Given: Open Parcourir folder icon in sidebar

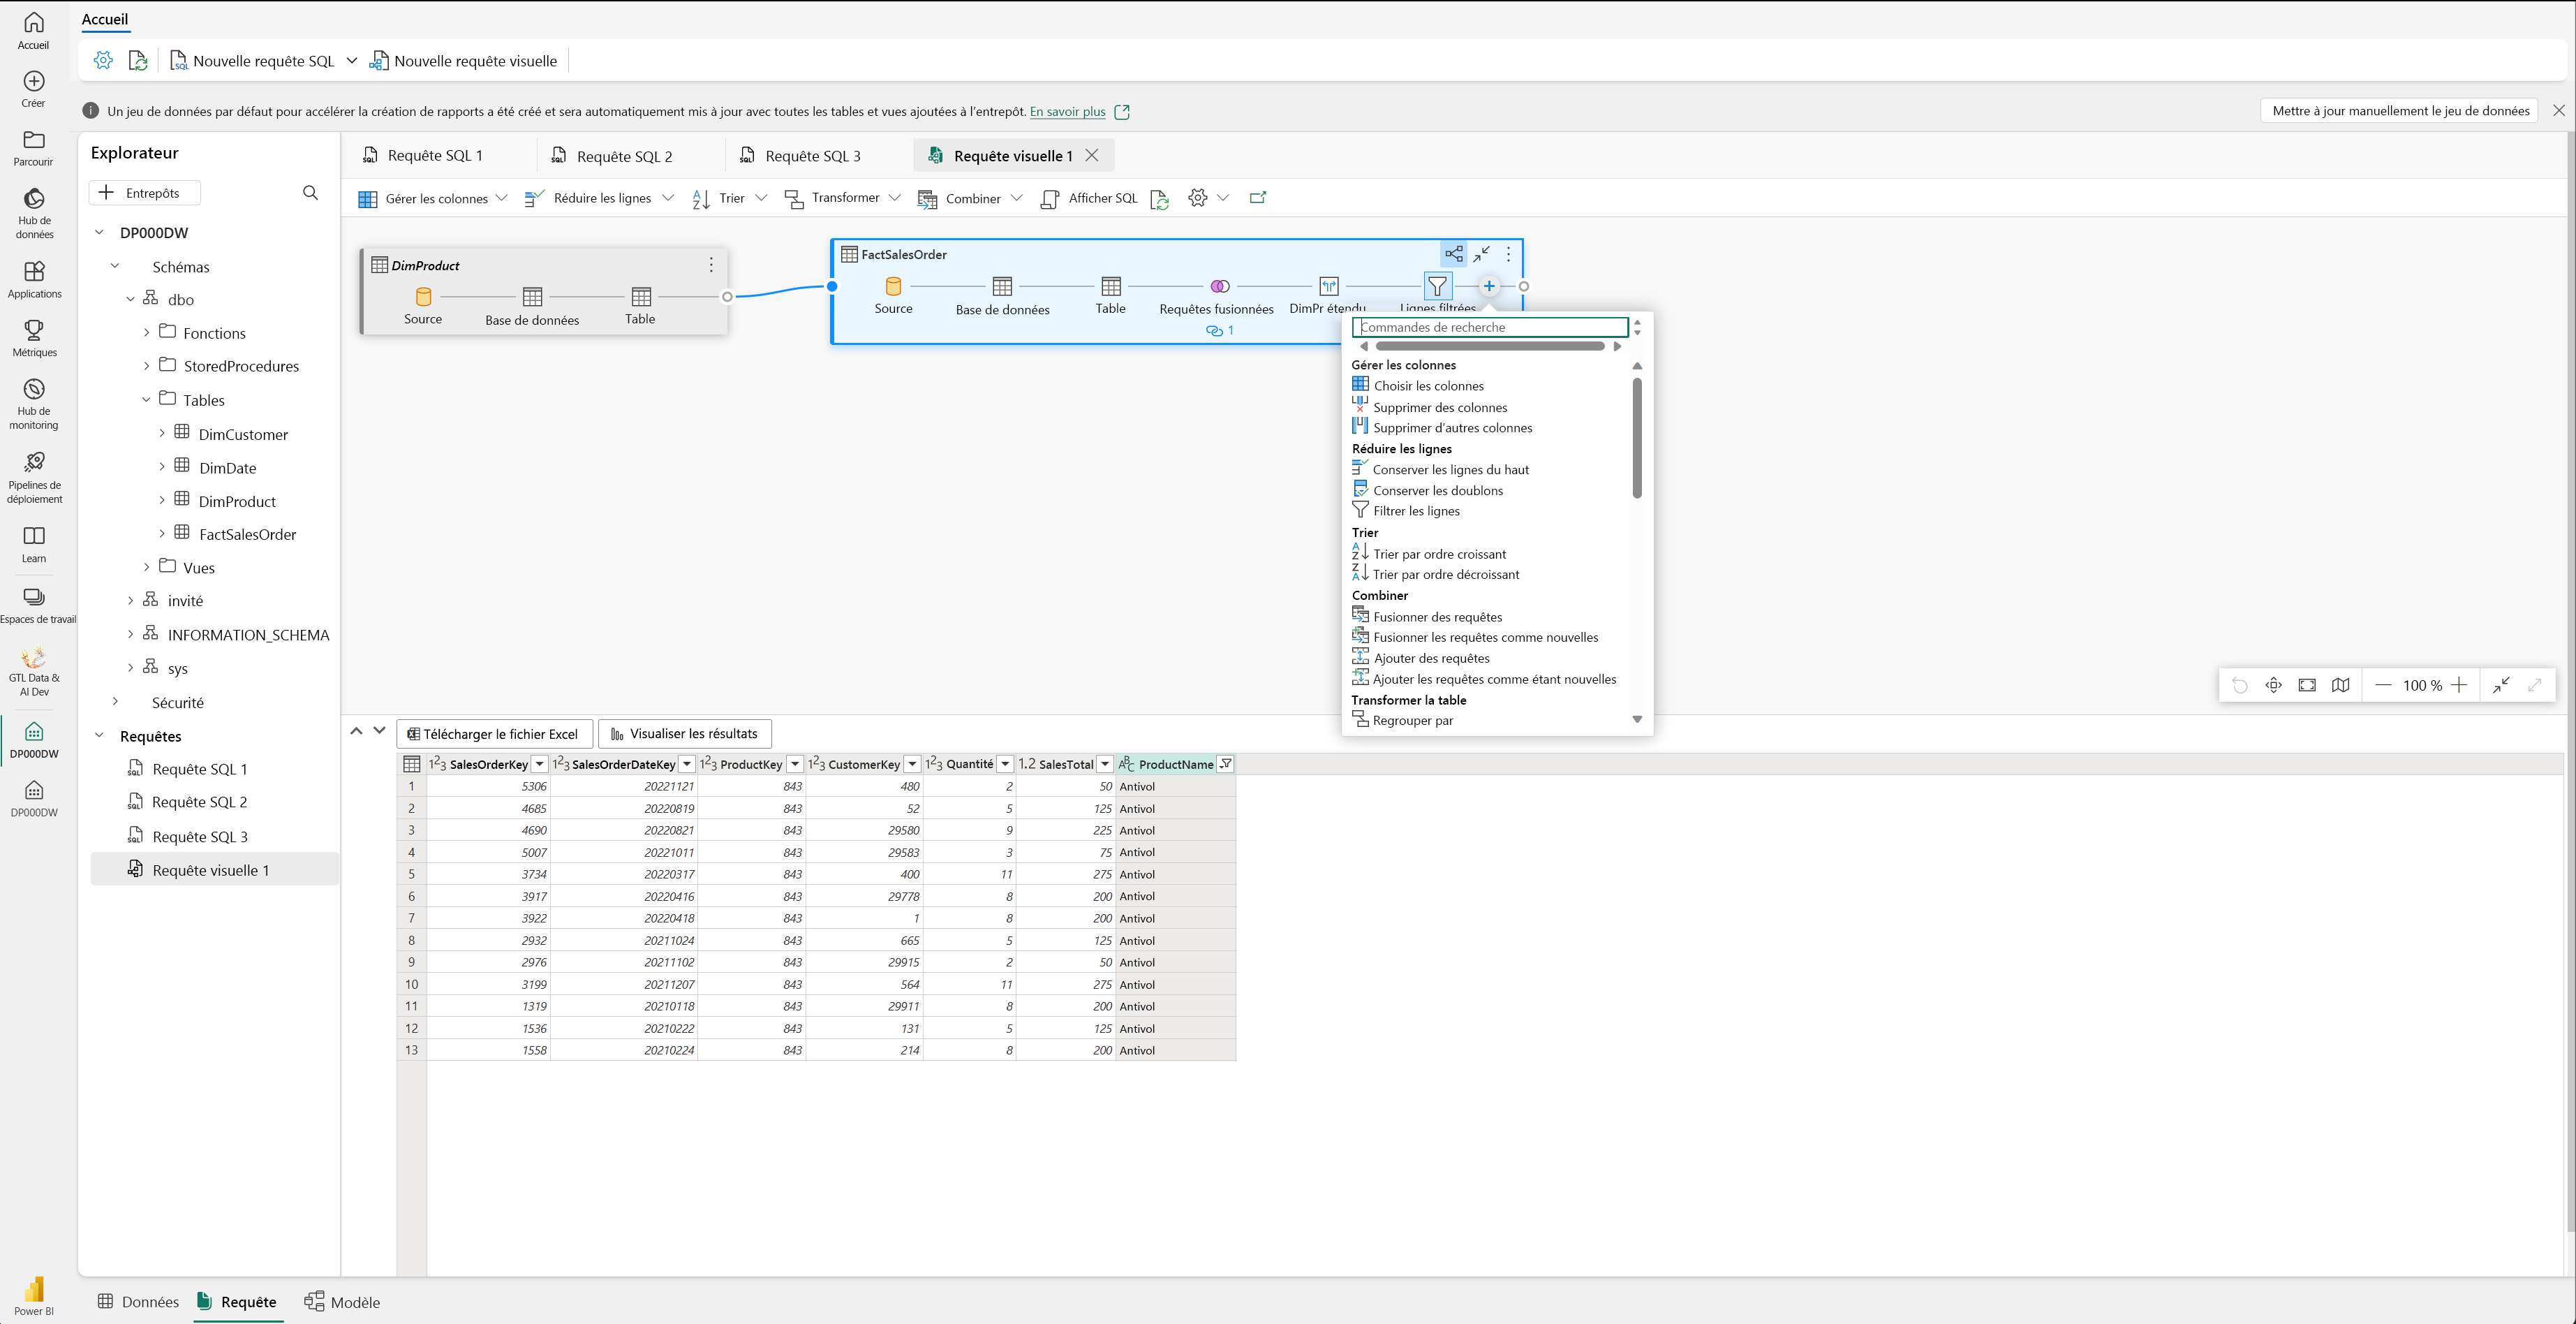Looking at the screenshot, I should (34, 140).
